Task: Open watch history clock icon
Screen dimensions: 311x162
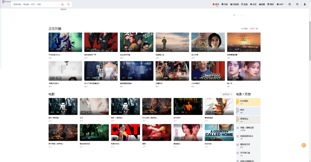Action: point(297,4)
